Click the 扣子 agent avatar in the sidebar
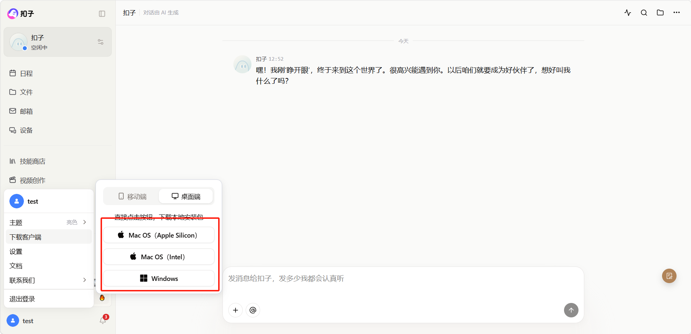This screenshot has width=691, height=334. [x=18, y=42]
